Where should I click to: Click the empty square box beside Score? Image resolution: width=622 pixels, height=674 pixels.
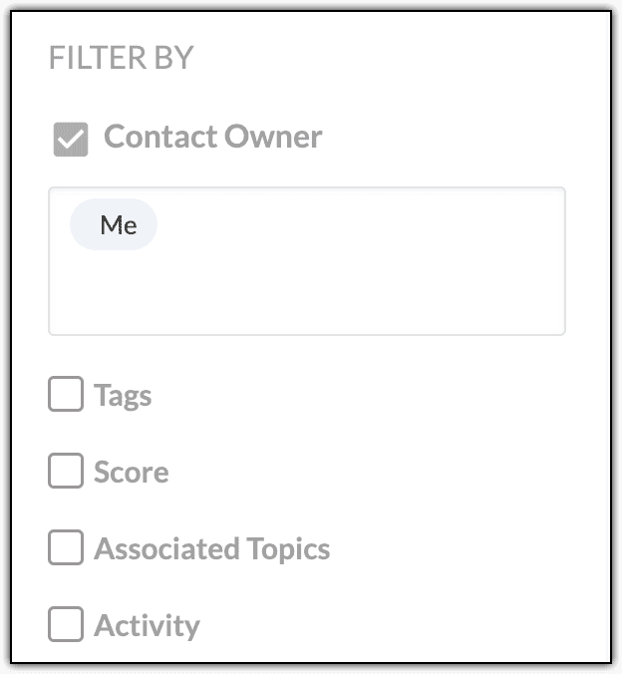point(66,472)
